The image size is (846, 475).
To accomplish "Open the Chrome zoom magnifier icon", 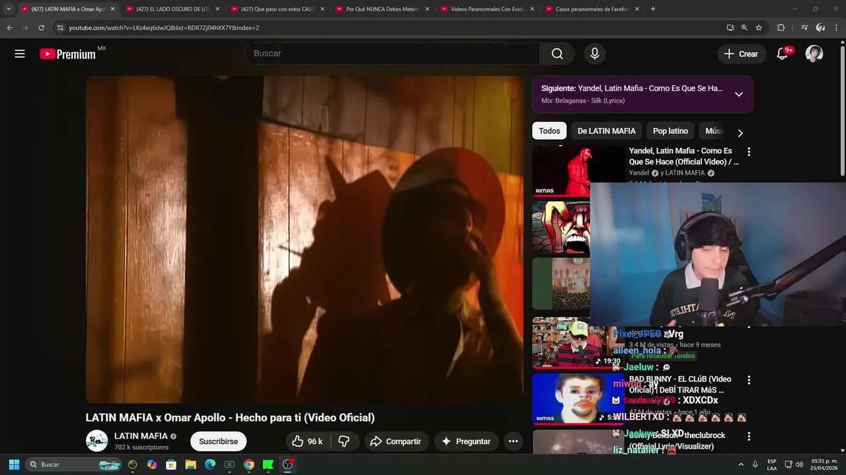I will pyautogui.click(x=744, y=28).
